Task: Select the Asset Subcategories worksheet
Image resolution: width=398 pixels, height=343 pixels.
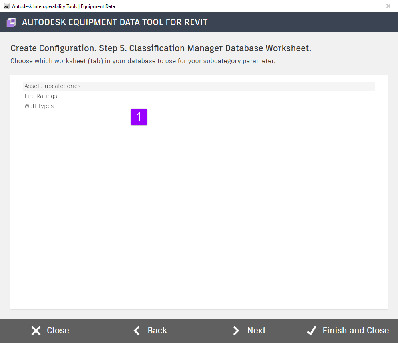Action: tap(199, 86)
